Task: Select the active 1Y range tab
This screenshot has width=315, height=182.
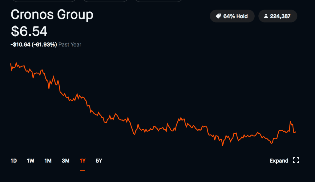Action: point(83,160)
